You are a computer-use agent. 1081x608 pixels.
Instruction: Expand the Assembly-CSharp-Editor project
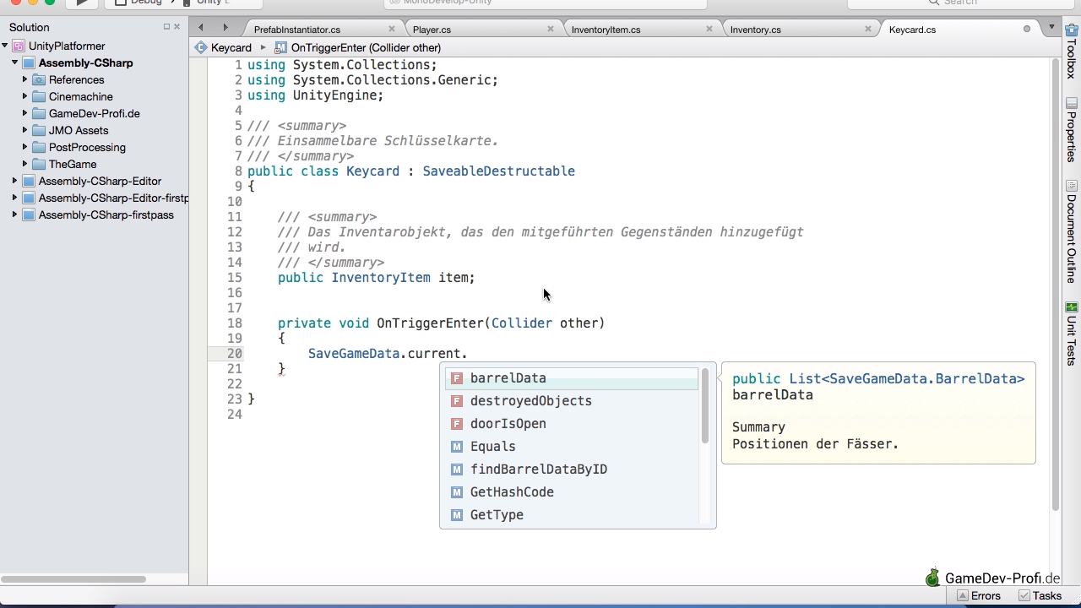(x=15, y=181)
